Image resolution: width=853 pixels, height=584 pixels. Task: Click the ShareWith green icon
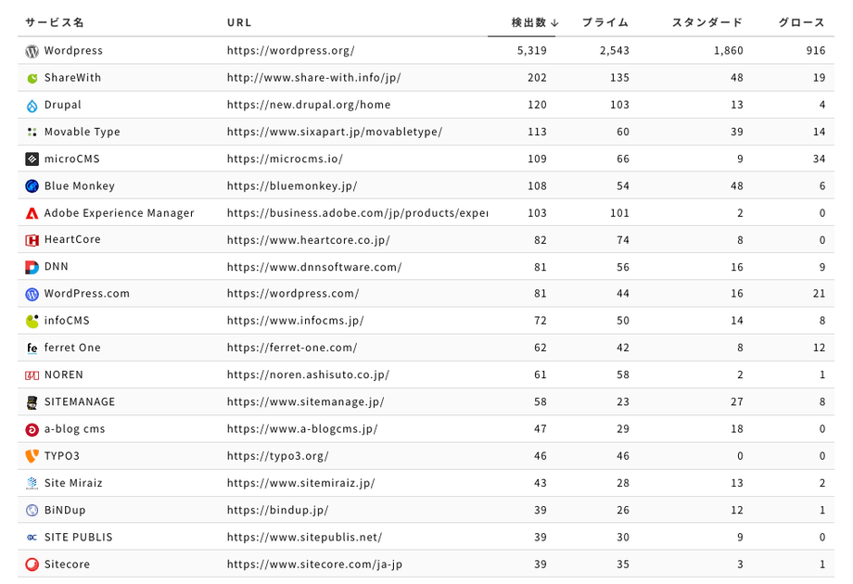coord(32,78)
